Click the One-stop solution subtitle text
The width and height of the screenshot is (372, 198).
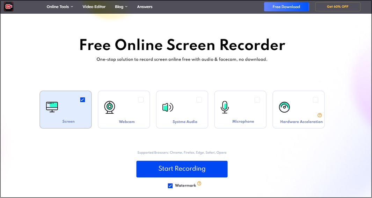click(182, 59)
